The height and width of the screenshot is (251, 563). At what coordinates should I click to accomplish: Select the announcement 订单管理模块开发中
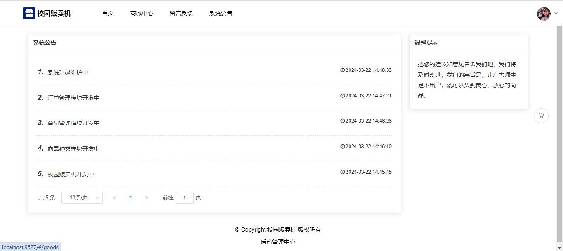(73, 98)
